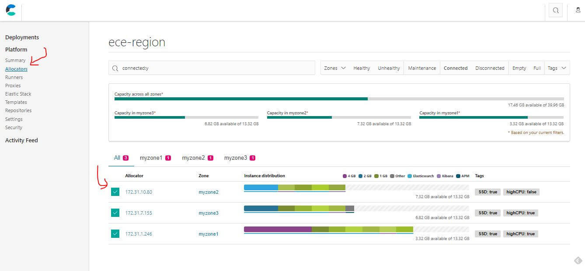
Task: Open the user profile icon
Action: (578, 10)
